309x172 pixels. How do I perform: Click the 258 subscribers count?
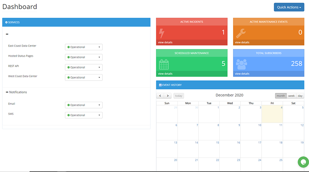point(296,63)
